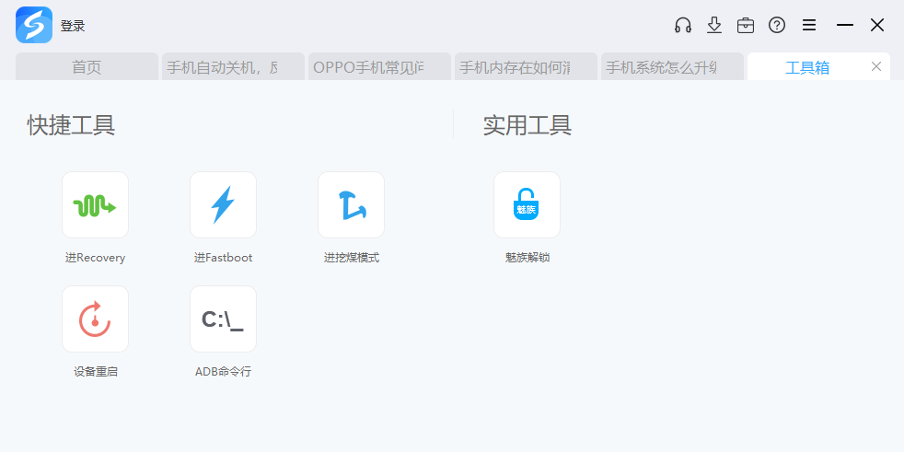Launch the 进Recovery tool icon

point(95,205)
